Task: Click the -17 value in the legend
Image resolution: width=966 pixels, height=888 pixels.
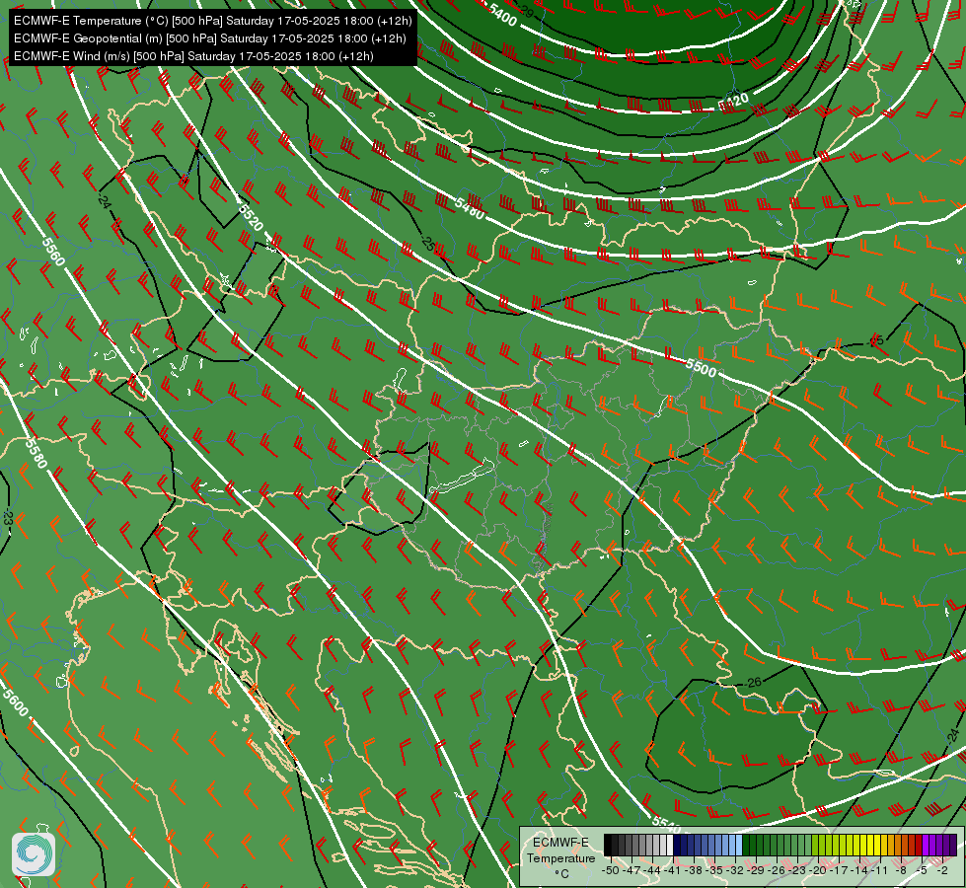Action: pyautogui.click(x=839, y=871)
